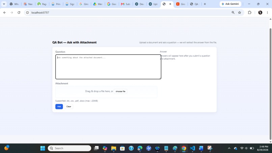Click the 'choose file' button
This screenshot has width=272, height=153.
(120, 91)
